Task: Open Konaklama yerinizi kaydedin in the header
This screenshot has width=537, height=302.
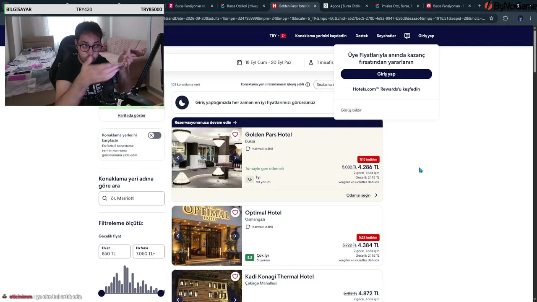Action: point(321,36)
